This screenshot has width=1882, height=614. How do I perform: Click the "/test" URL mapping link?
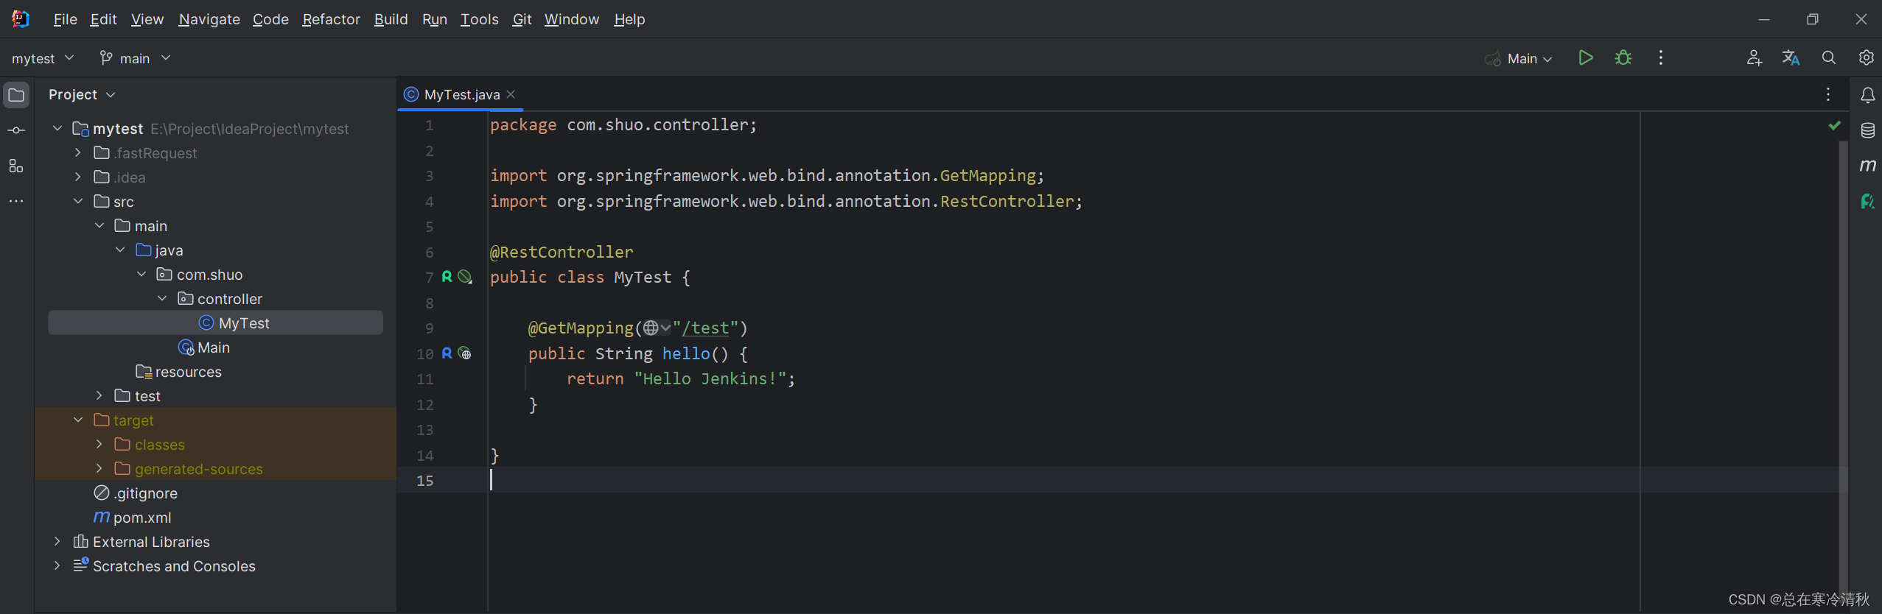pos(705,328)
